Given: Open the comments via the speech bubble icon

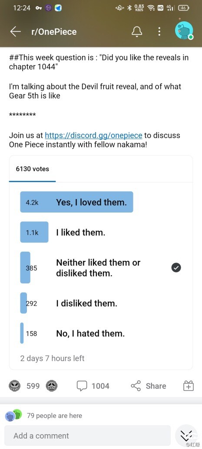Looking at the screenshot, I should pyautogui.click(x=82, y=386).
